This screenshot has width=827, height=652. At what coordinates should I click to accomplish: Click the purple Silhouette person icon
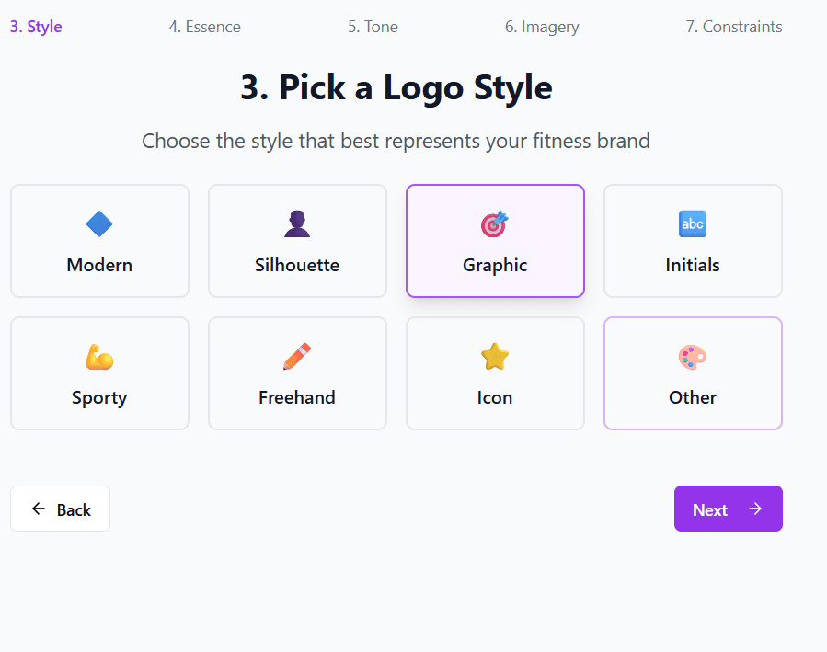(x=297, y=223)
